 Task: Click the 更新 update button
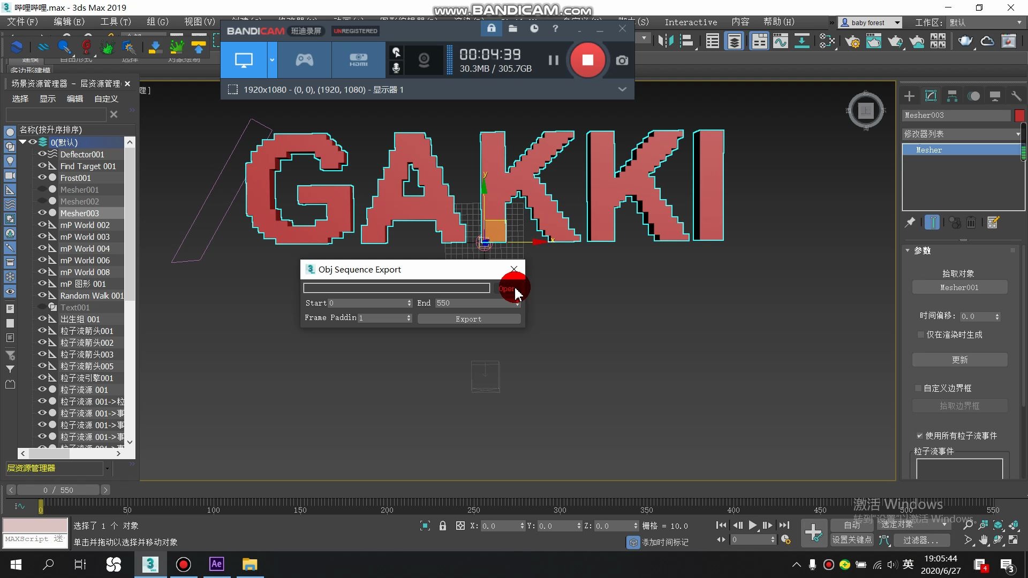click(959, 360)
